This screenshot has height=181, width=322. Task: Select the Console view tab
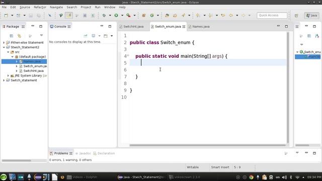coord(60,27)
